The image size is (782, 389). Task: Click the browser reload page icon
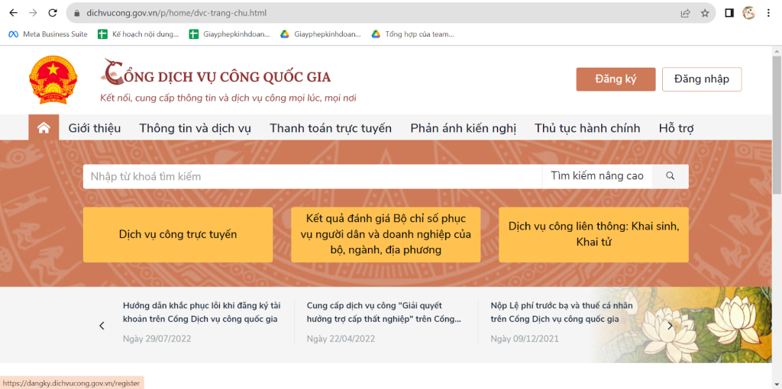pyautogui.click(x=53, y=13)
